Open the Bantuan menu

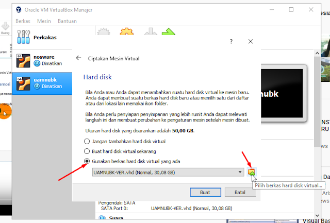pos(67,21)
